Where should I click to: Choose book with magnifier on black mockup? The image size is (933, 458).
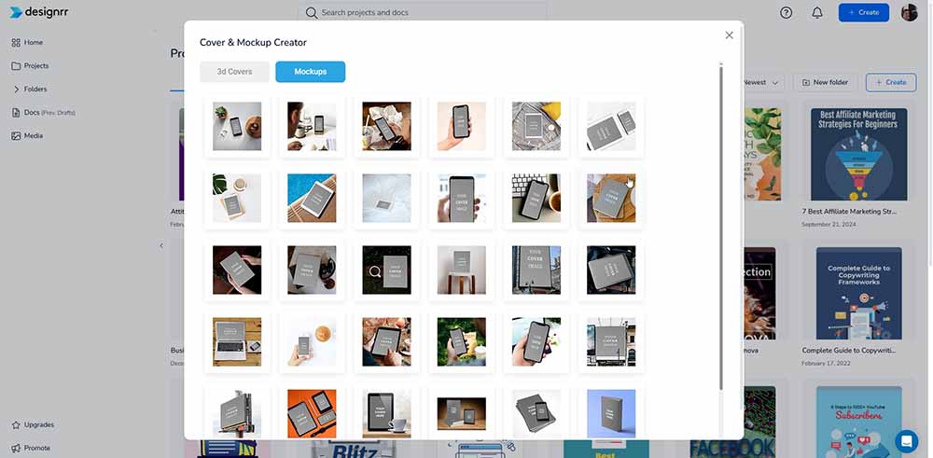[387, 270]
